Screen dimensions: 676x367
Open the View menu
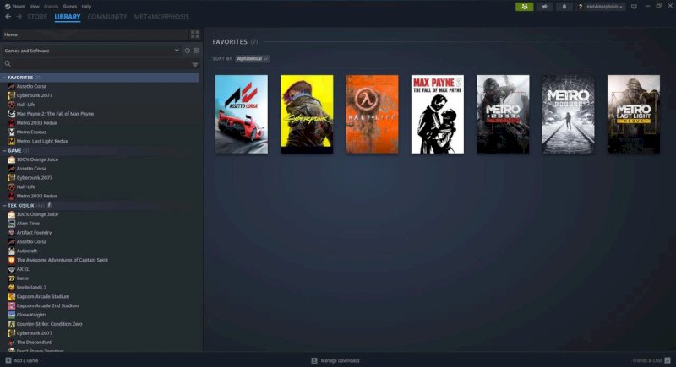[x=35, y=7]
